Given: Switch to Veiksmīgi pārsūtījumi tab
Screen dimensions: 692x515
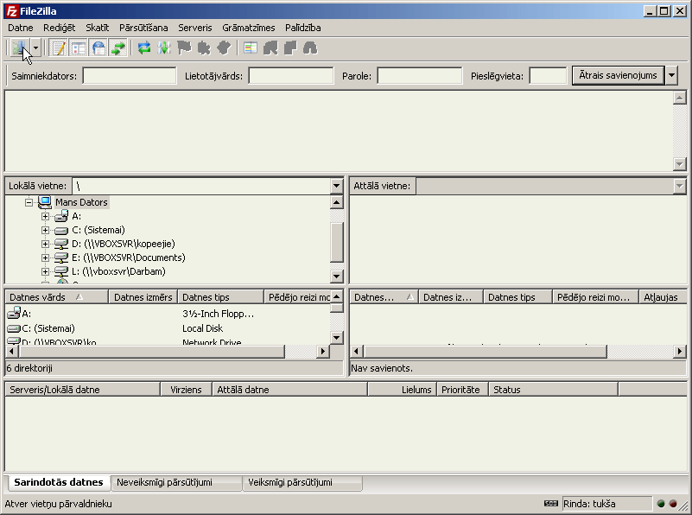Looking at the screenshot, I should click(302, 483).
